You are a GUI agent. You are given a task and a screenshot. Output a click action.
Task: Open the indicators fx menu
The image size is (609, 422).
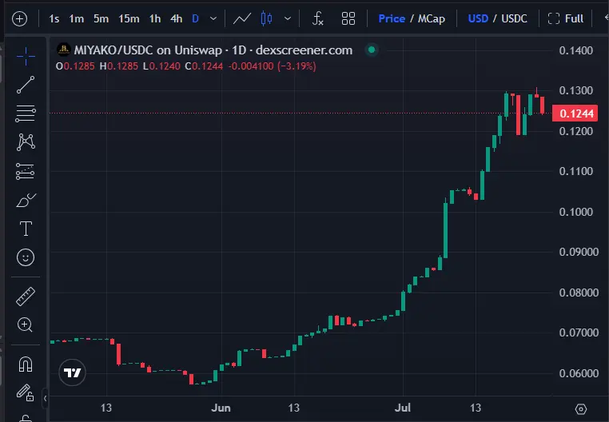[x=318, y=18]
